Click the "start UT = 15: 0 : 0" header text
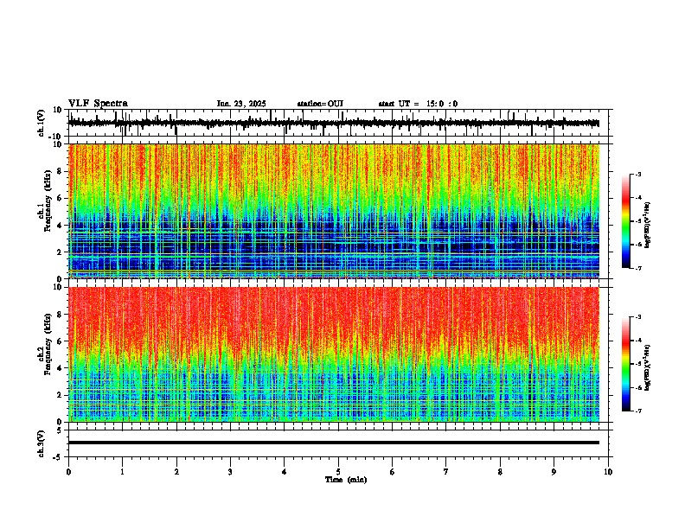The image size is (685, 529). 418,104
